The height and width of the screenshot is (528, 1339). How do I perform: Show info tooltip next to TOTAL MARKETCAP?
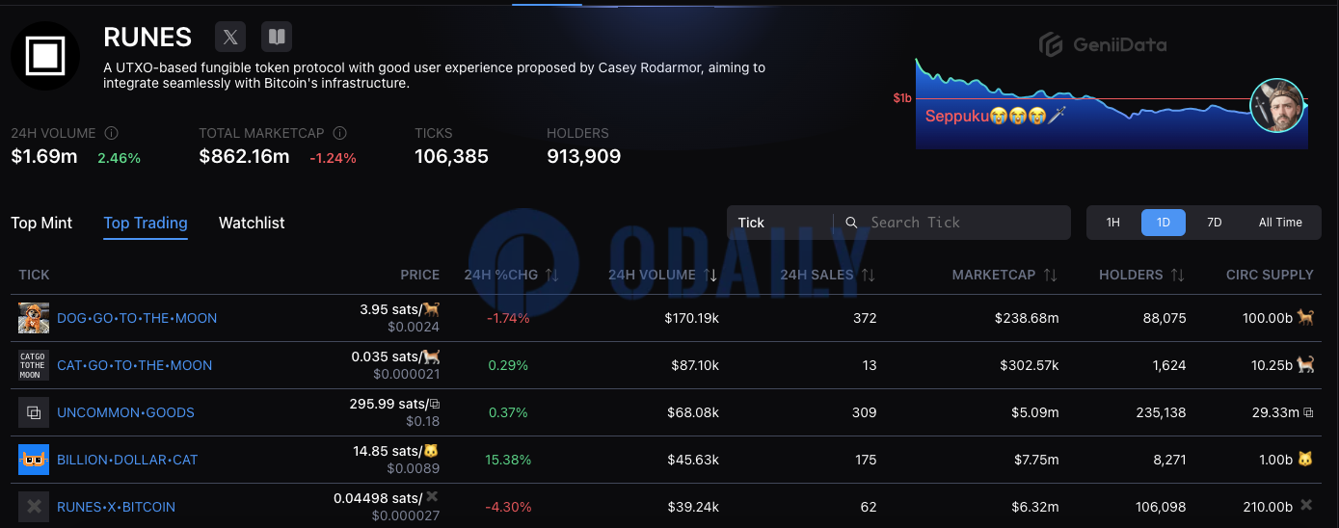[339, 133]
